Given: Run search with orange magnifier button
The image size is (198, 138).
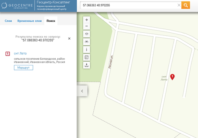Looking at the screenshot, I should (x=185, y=5).
